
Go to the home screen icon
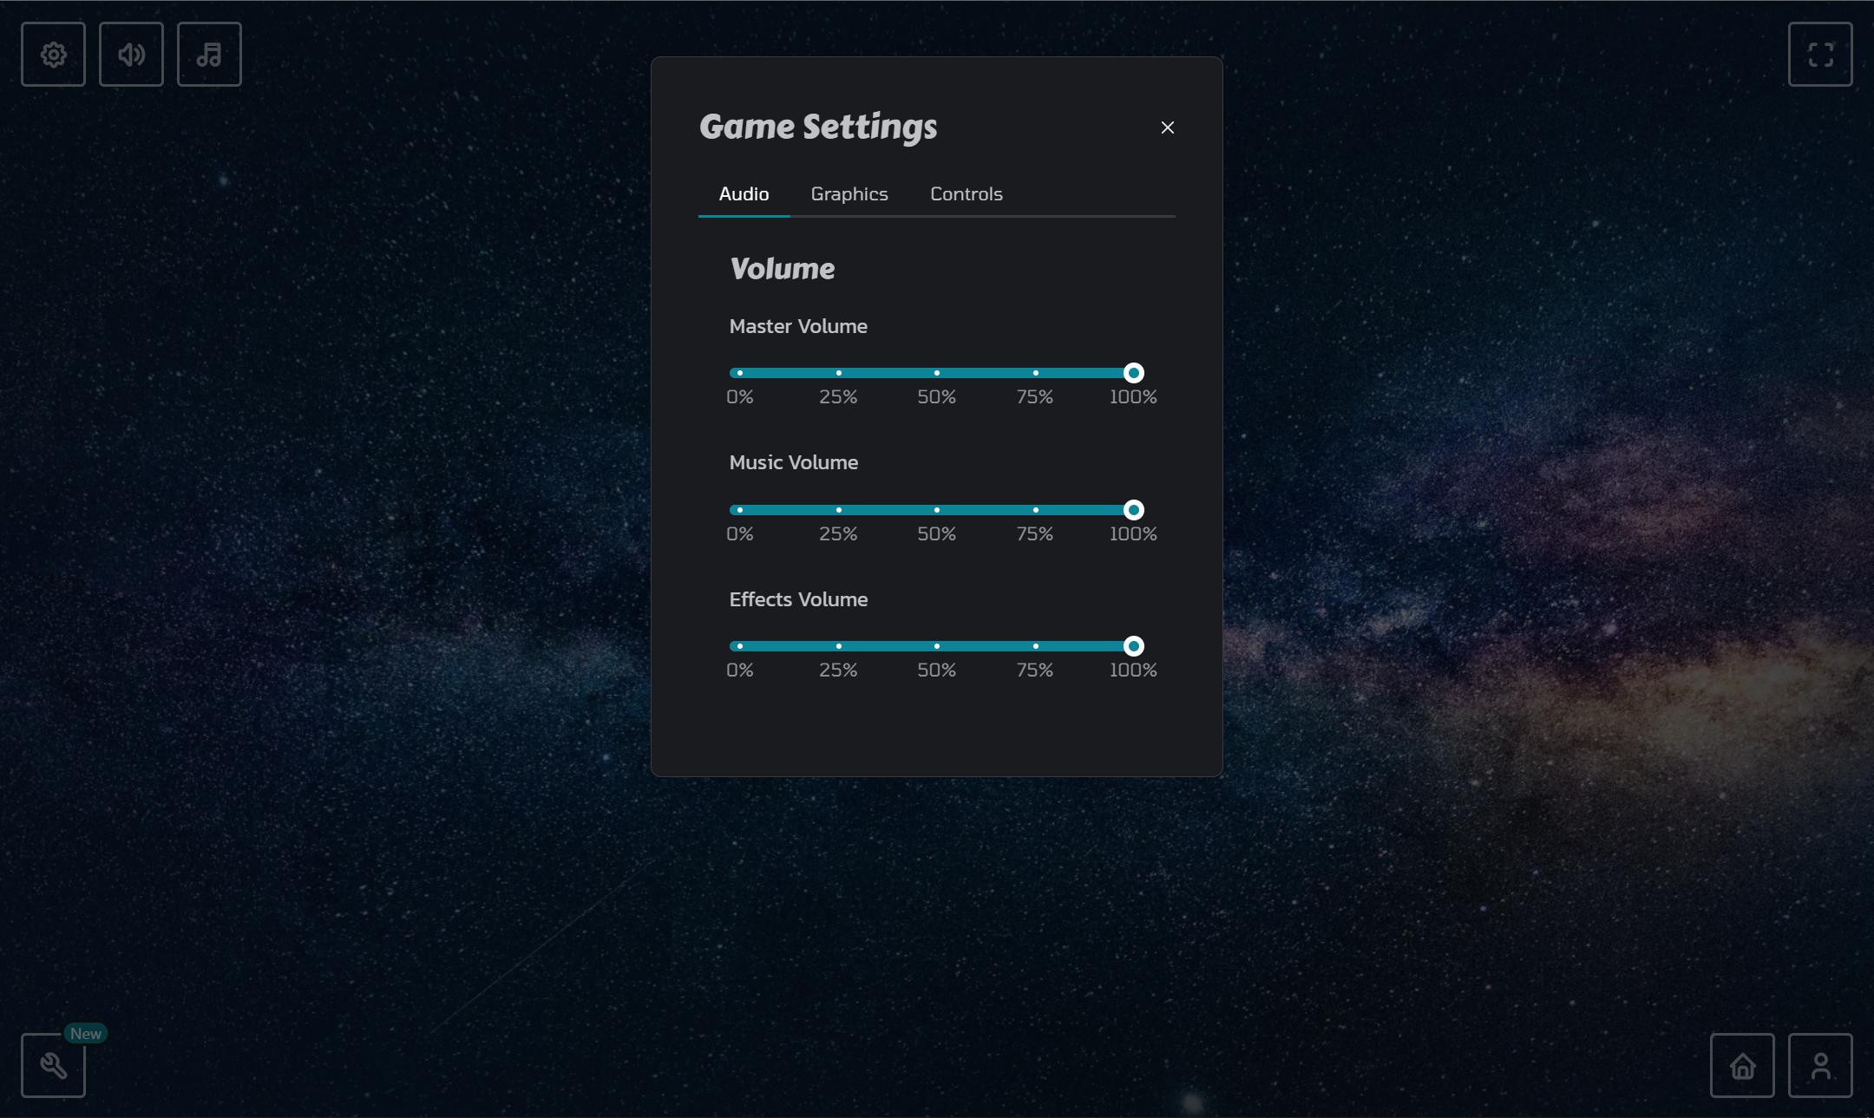(x=1741, y=1065)
